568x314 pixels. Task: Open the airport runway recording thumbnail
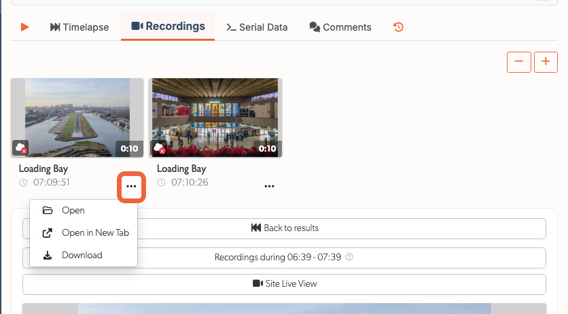[x=77, y=118]
